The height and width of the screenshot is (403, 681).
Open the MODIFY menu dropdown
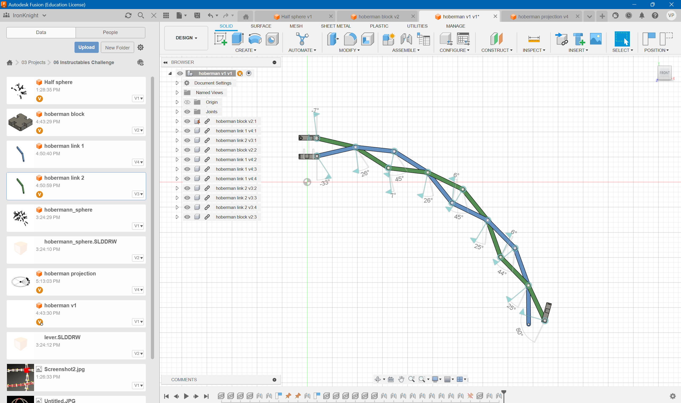coord(349,50)
